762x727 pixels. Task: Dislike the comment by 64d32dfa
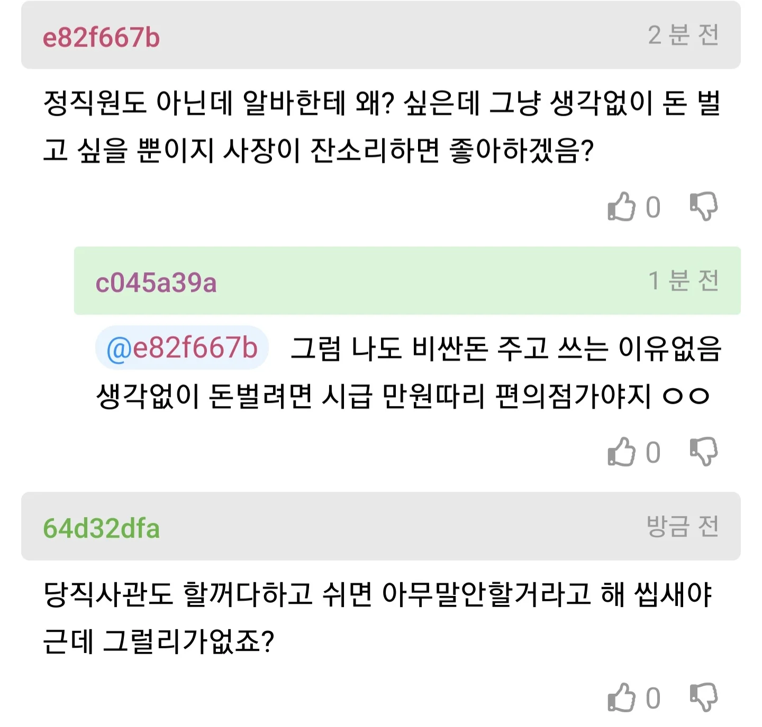point(704,698)
